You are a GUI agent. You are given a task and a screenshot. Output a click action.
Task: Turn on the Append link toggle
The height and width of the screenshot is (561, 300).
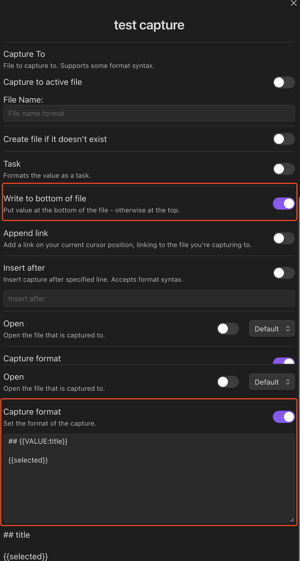point(284,238)
